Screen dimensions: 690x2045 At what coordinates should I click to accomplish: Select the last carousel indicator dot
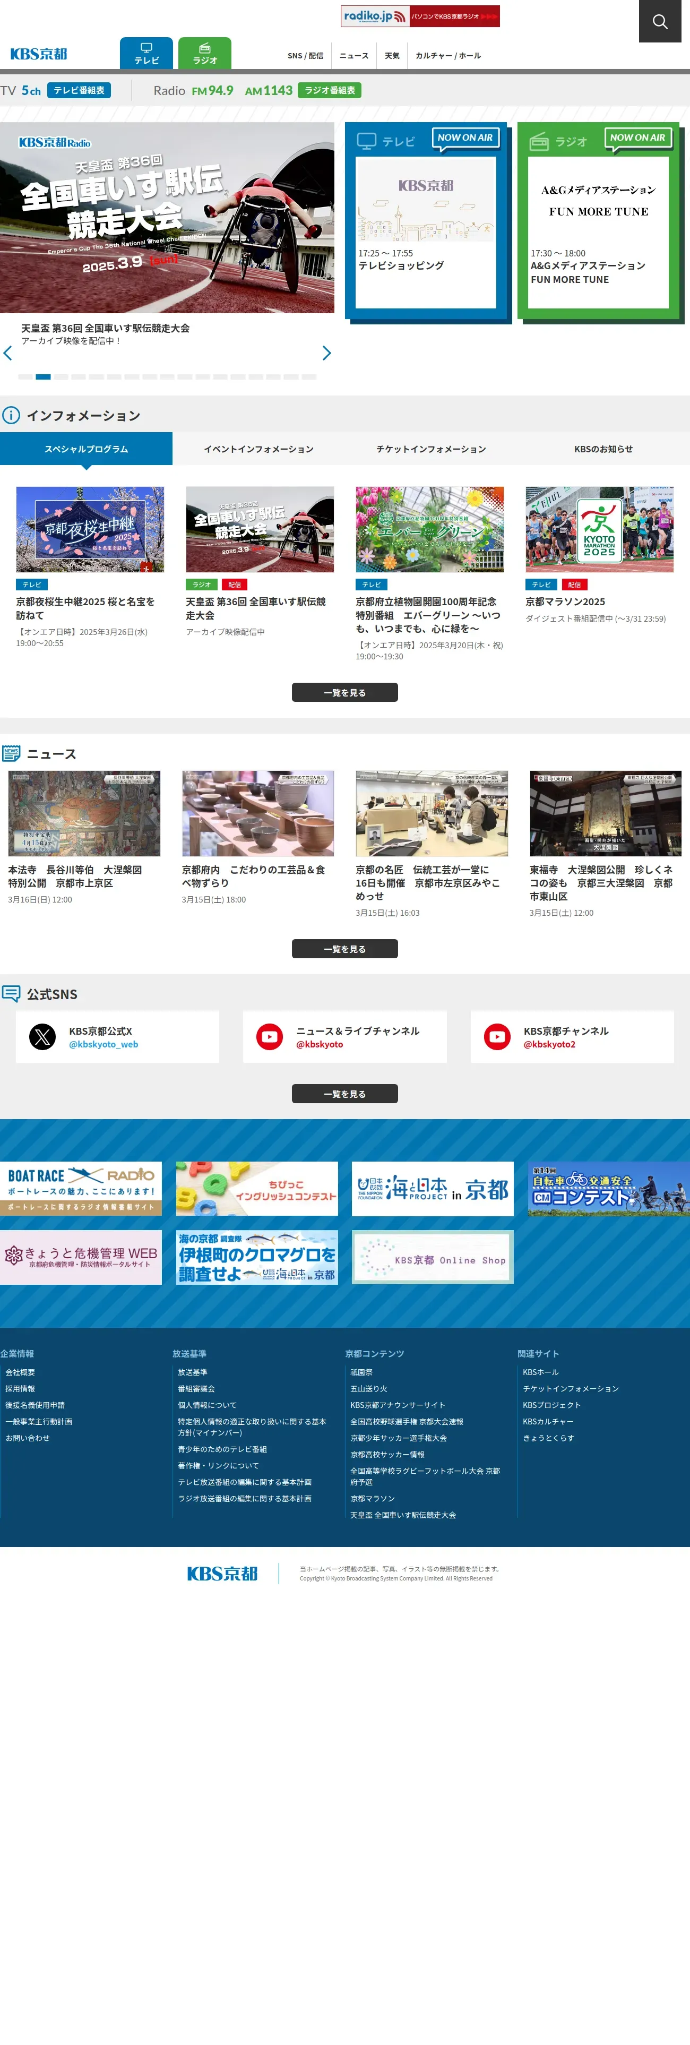click(309, 377)
